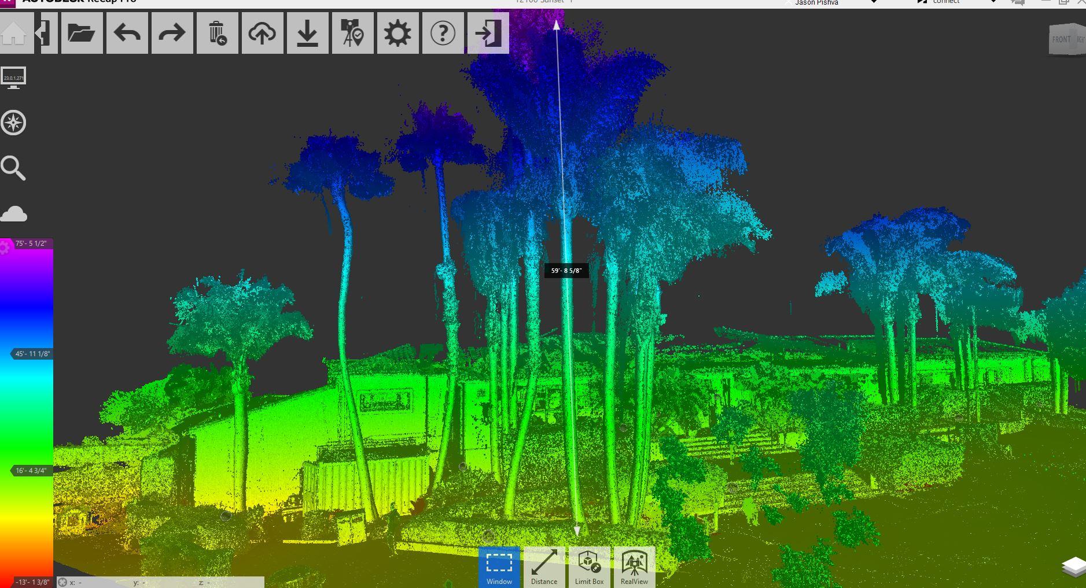Viewport: 1086px width, 588px height.
Task: Click the Home icon in the toolbar
Action: click(14, 34)
